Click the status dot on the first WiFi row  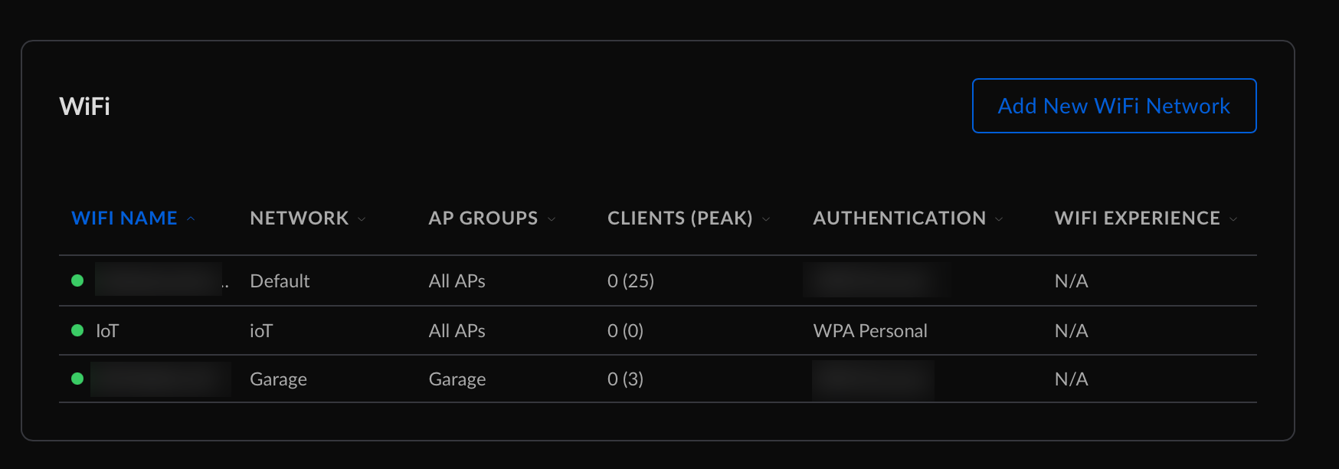coord(78,280)
